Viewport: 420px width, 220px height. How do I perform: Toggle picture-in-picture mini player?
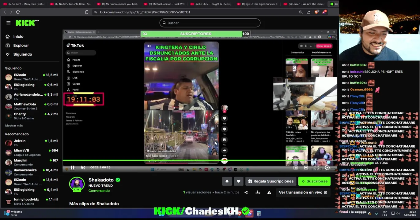(x=295, y=167)
